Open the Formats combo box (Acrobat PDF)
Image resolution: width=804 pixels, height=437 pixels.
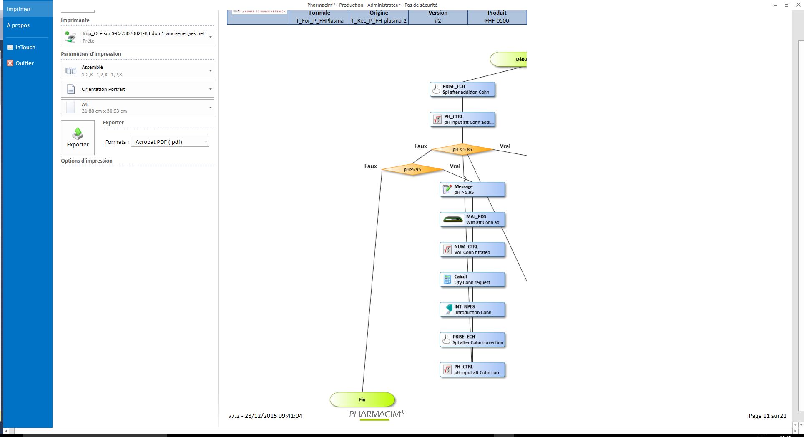point(170,142)
